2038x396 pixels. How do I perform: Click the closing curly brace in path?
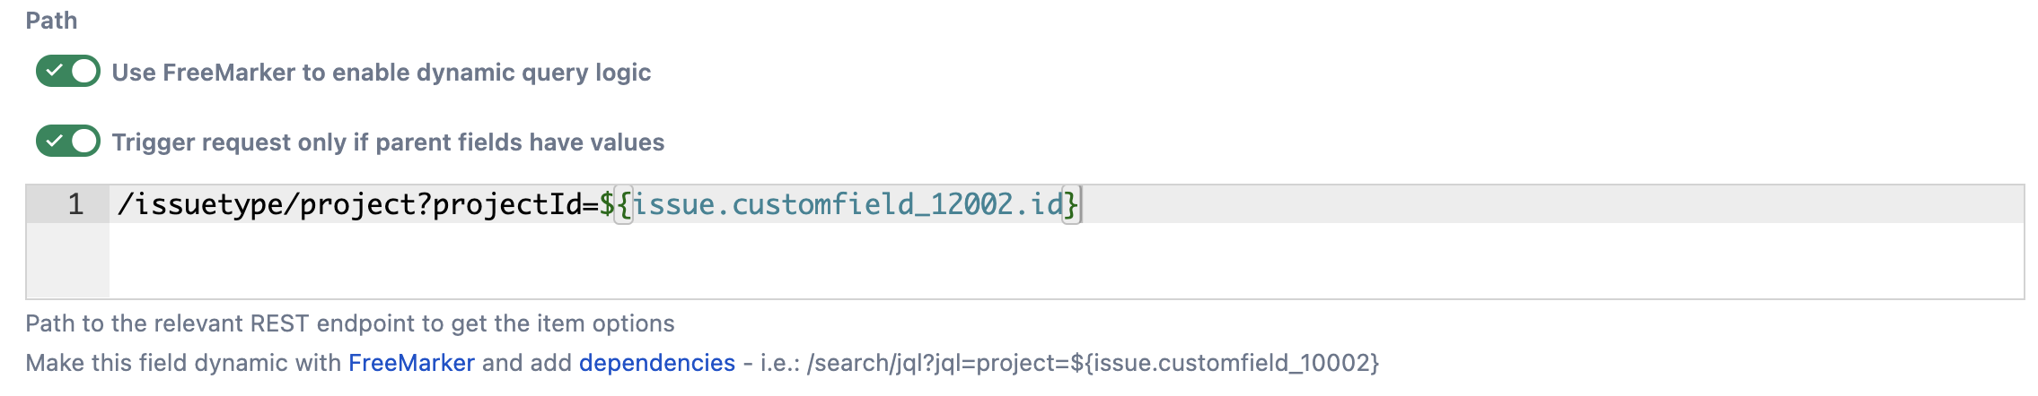[x=1071, y=204]
